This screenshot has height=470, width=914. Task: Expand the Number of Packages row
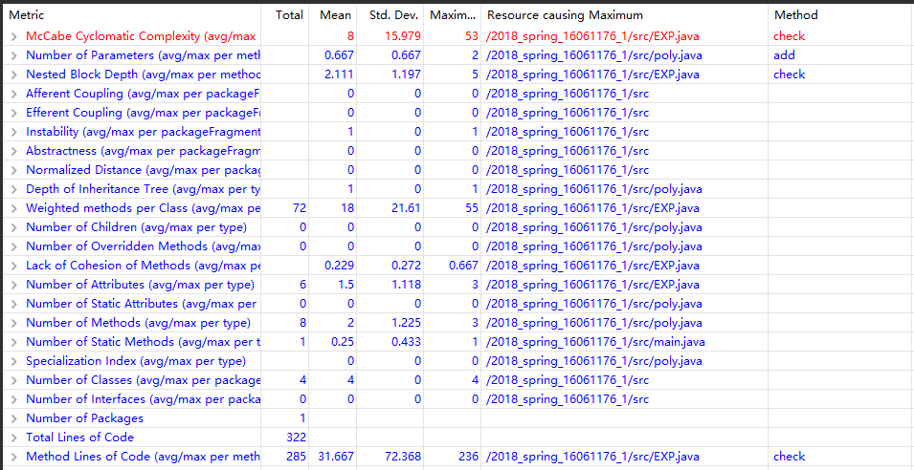click(x=14, y=418)
